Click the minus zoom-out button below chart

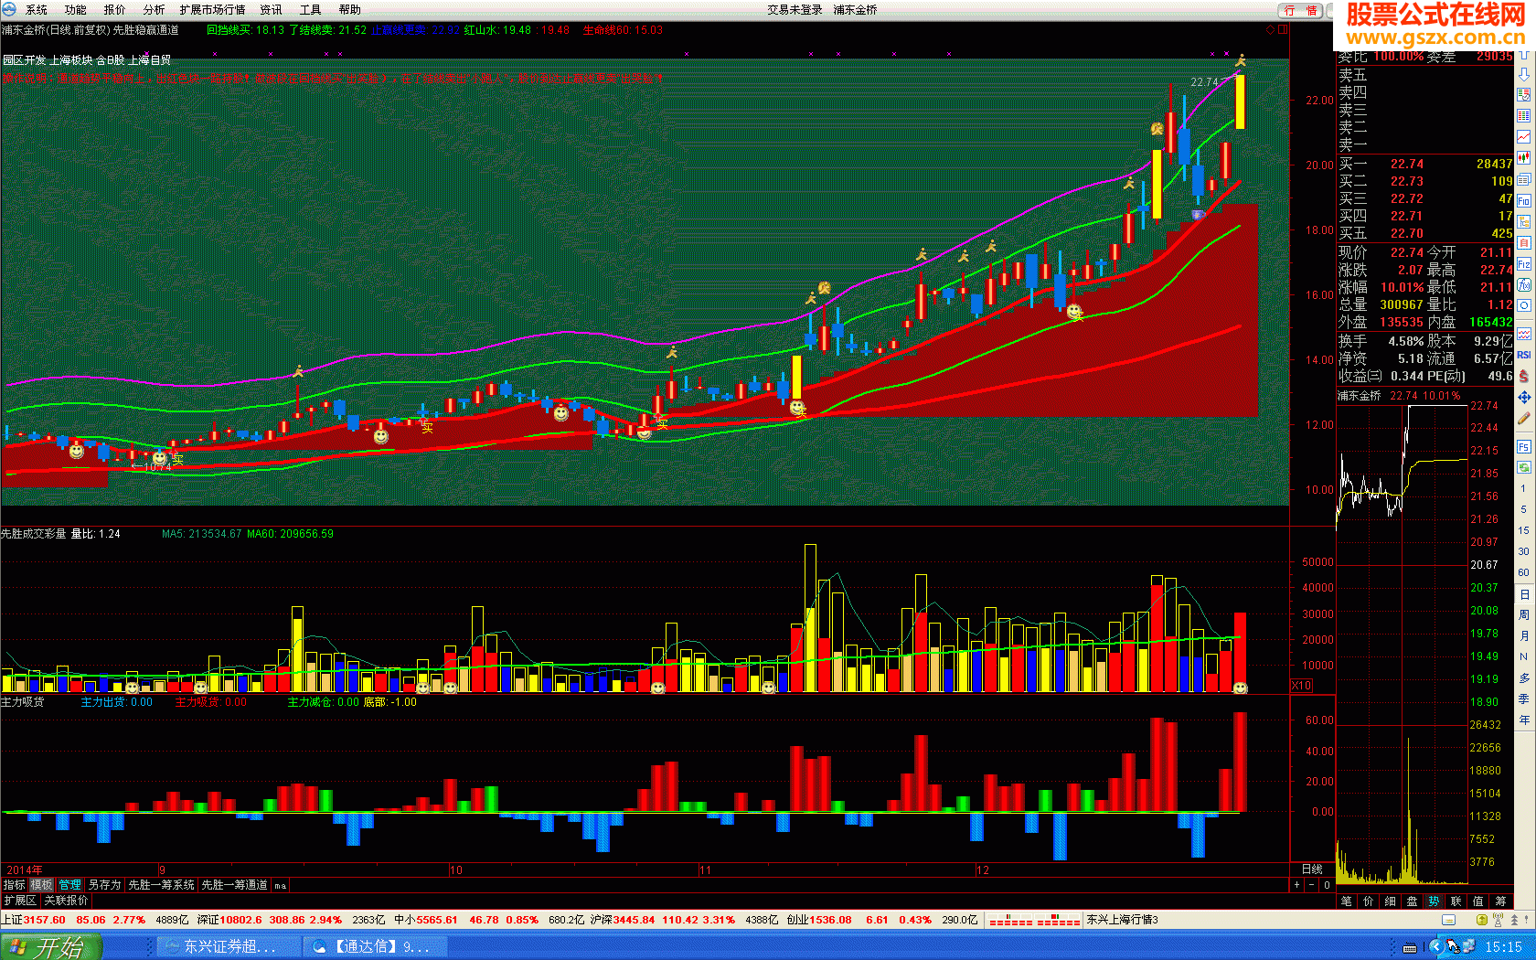point(1312,885)
